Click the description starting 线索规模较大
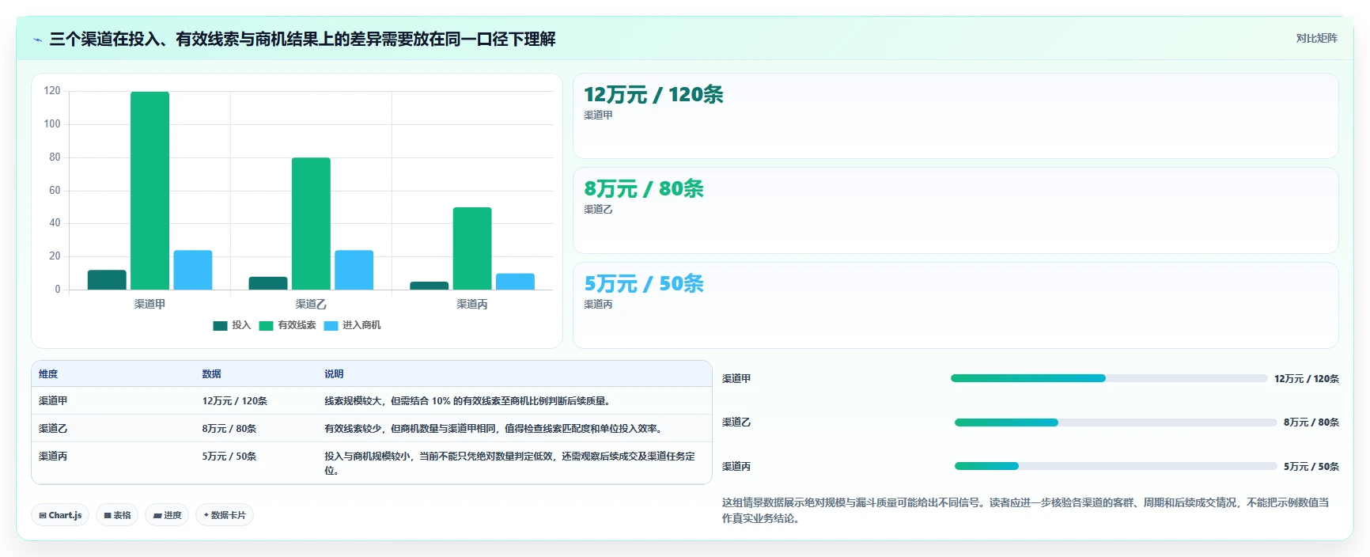 pos(469,401)
